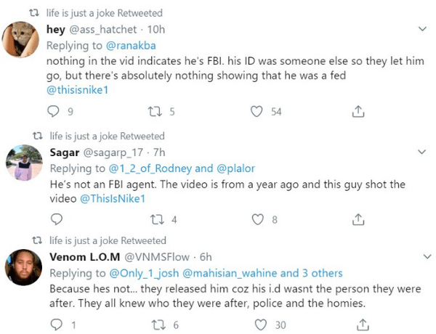The width and height of the screenshot is (436, 334).
Task: Like Sagar's tweet with 8 likes
Action: coord(258,219)
